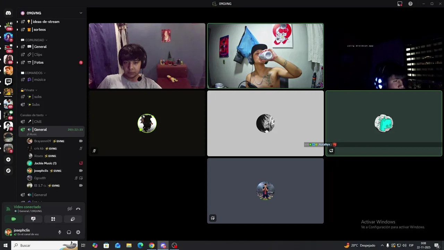Screen dimensions: 444x250
Task: Open user settings gear
Action: (78, 232)
